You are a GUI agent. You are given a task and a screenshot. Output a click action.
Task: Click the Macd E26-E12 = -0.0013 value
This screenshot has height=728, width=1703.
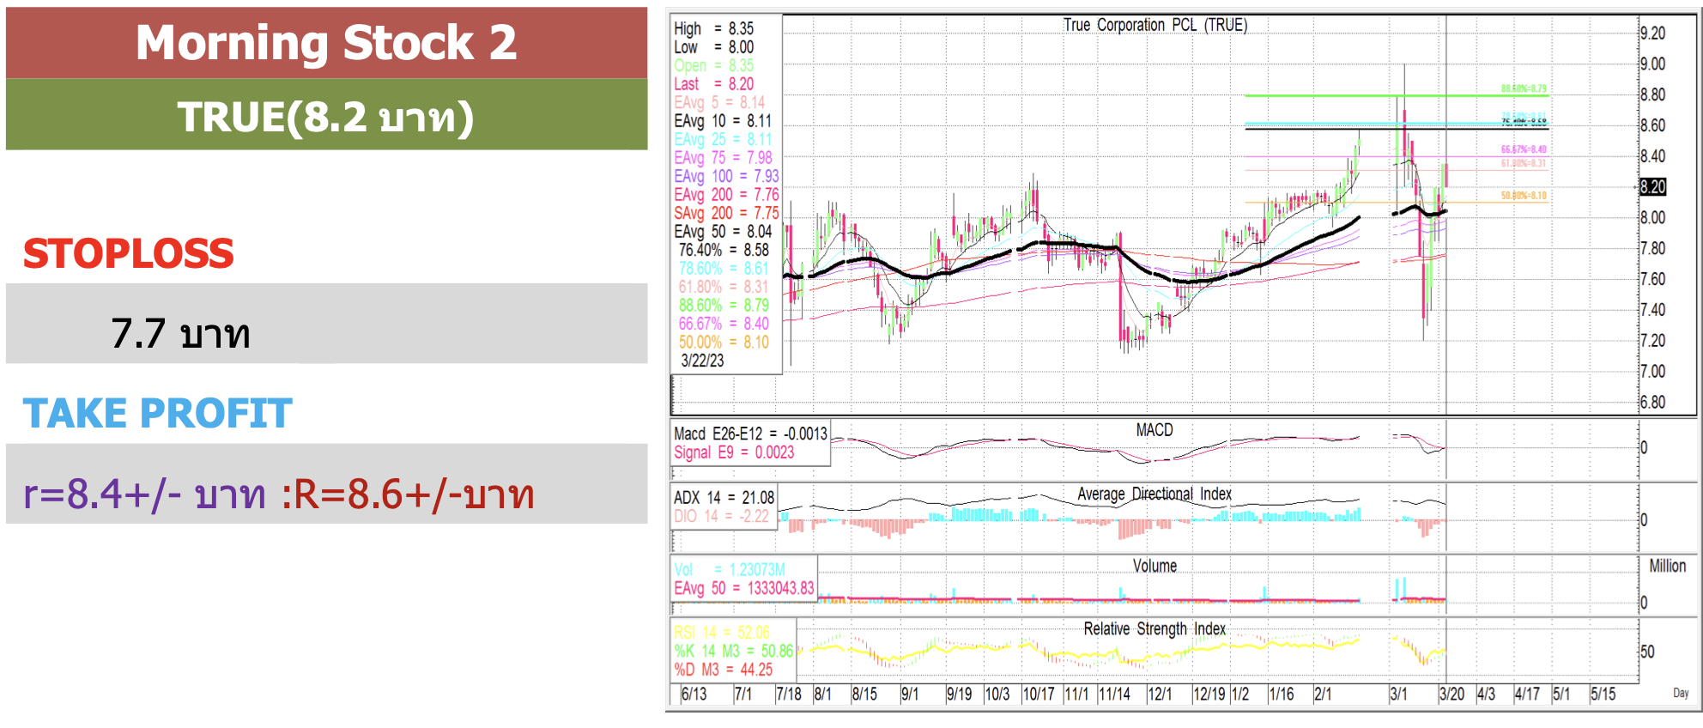pyautogui.click(x=750, y=434)
